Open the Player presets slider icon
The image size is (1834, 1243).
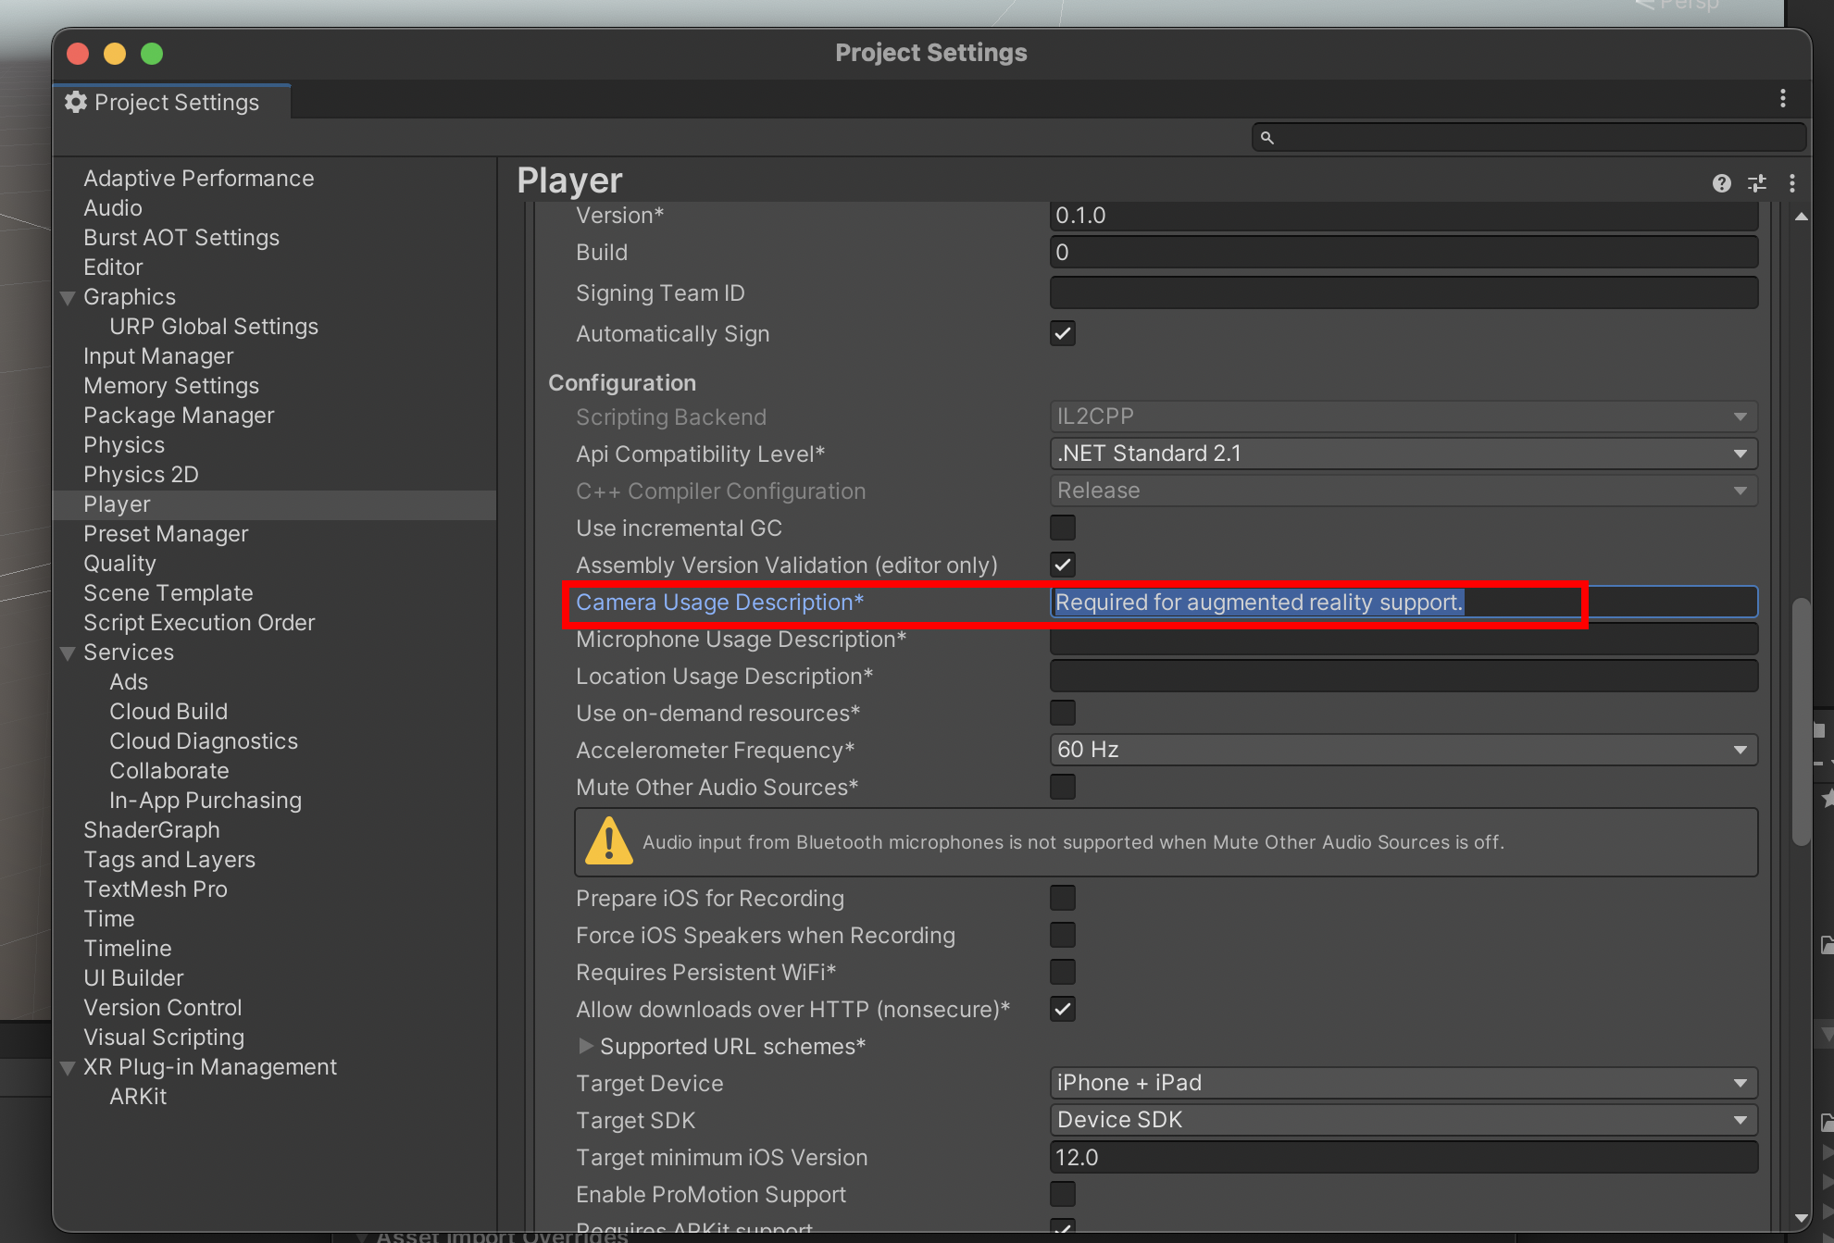1756,183
